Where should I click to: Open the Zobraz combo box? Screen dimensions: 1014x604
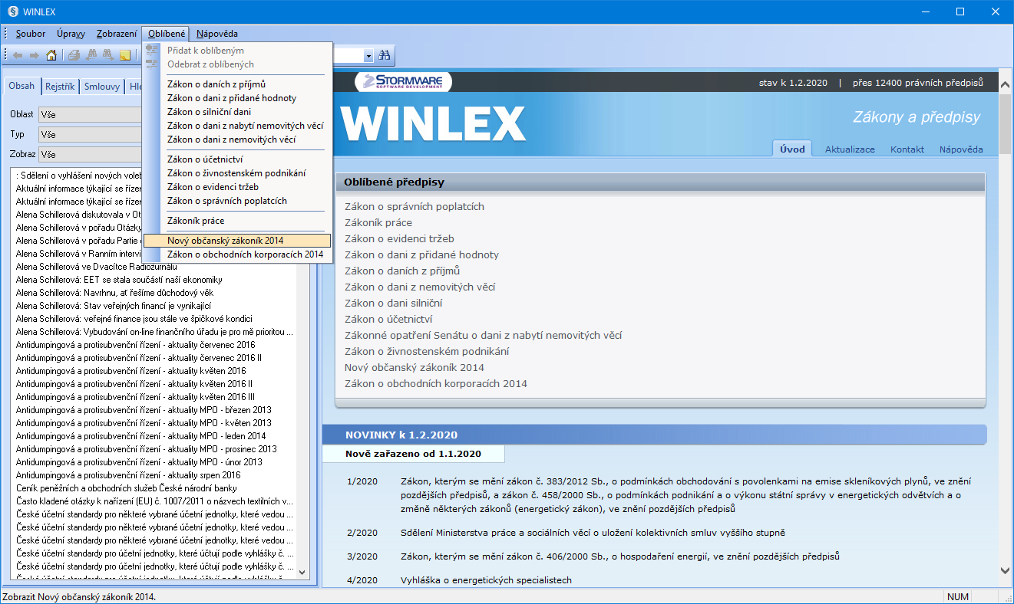90,154
